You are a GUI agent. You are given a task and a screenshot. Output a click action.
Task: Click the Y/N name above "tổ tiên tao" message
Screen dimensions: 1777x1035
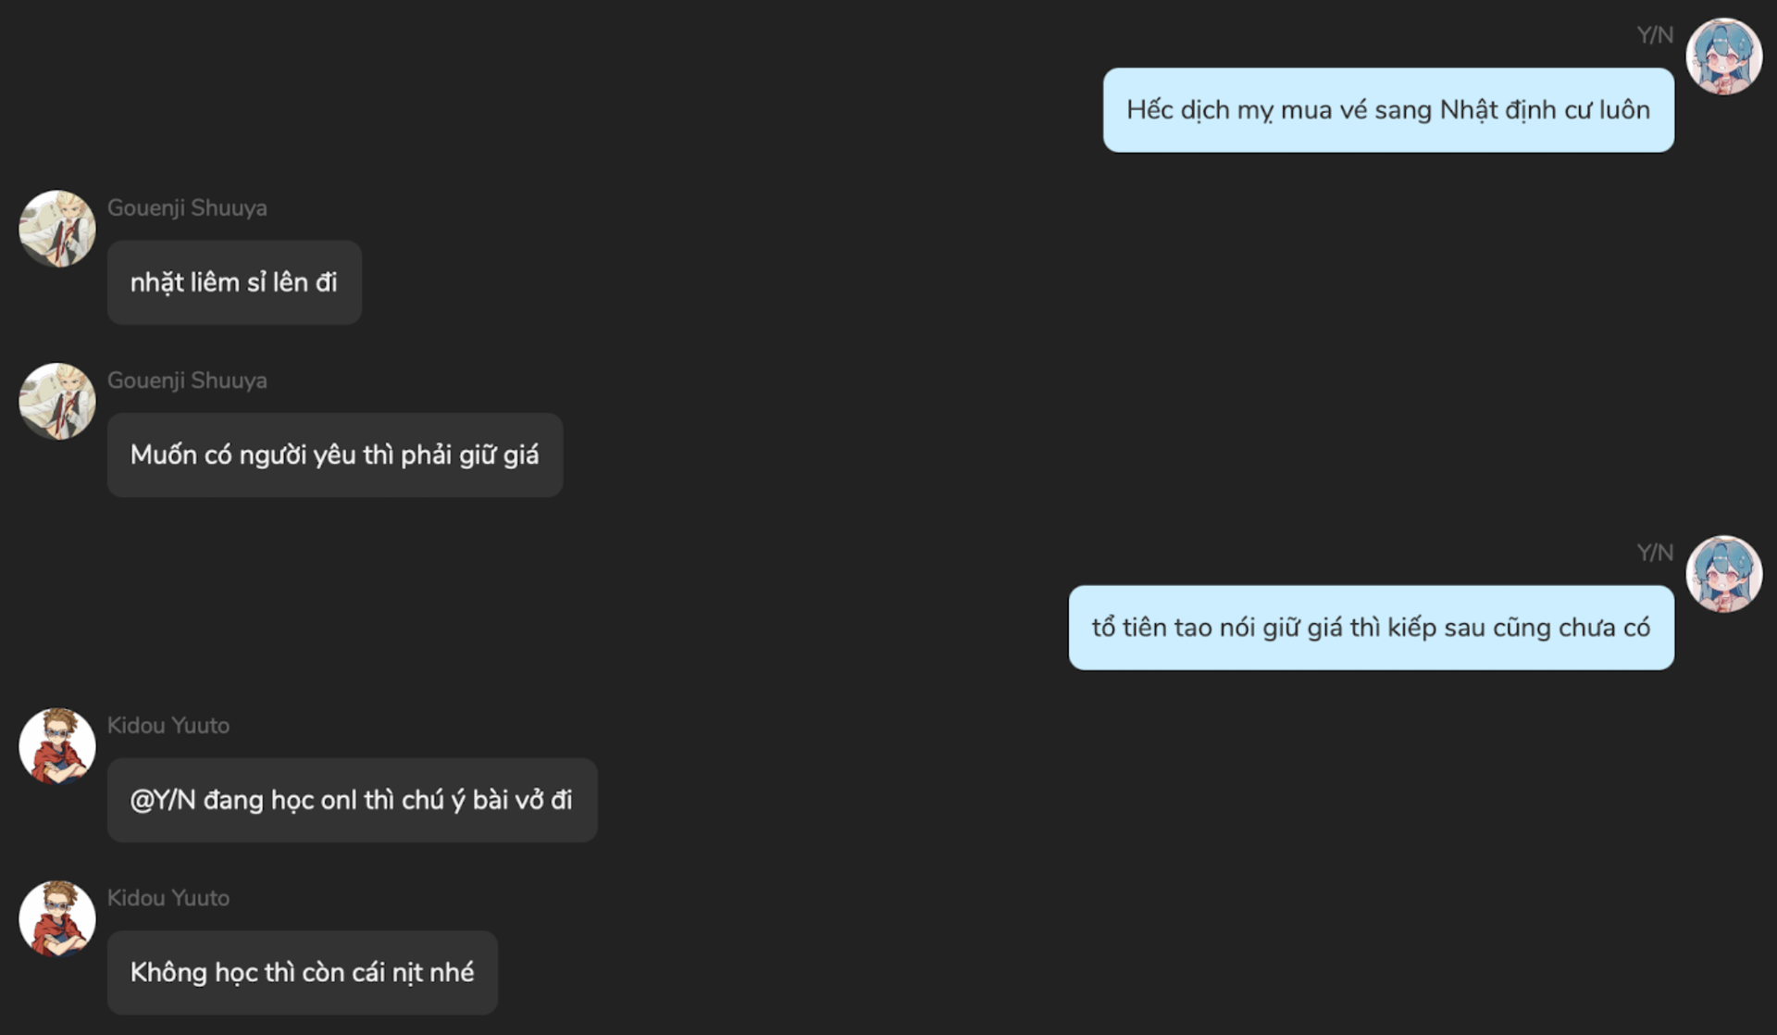(1655, 553)
